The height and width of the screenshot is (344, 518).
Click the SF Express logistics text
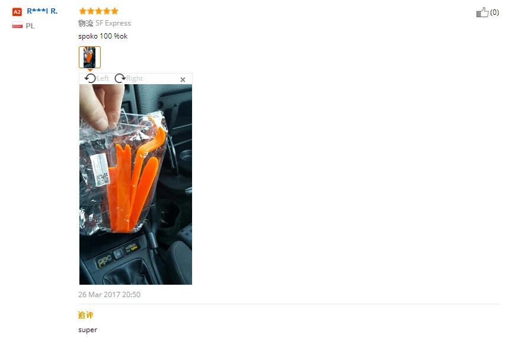point(113,23)
